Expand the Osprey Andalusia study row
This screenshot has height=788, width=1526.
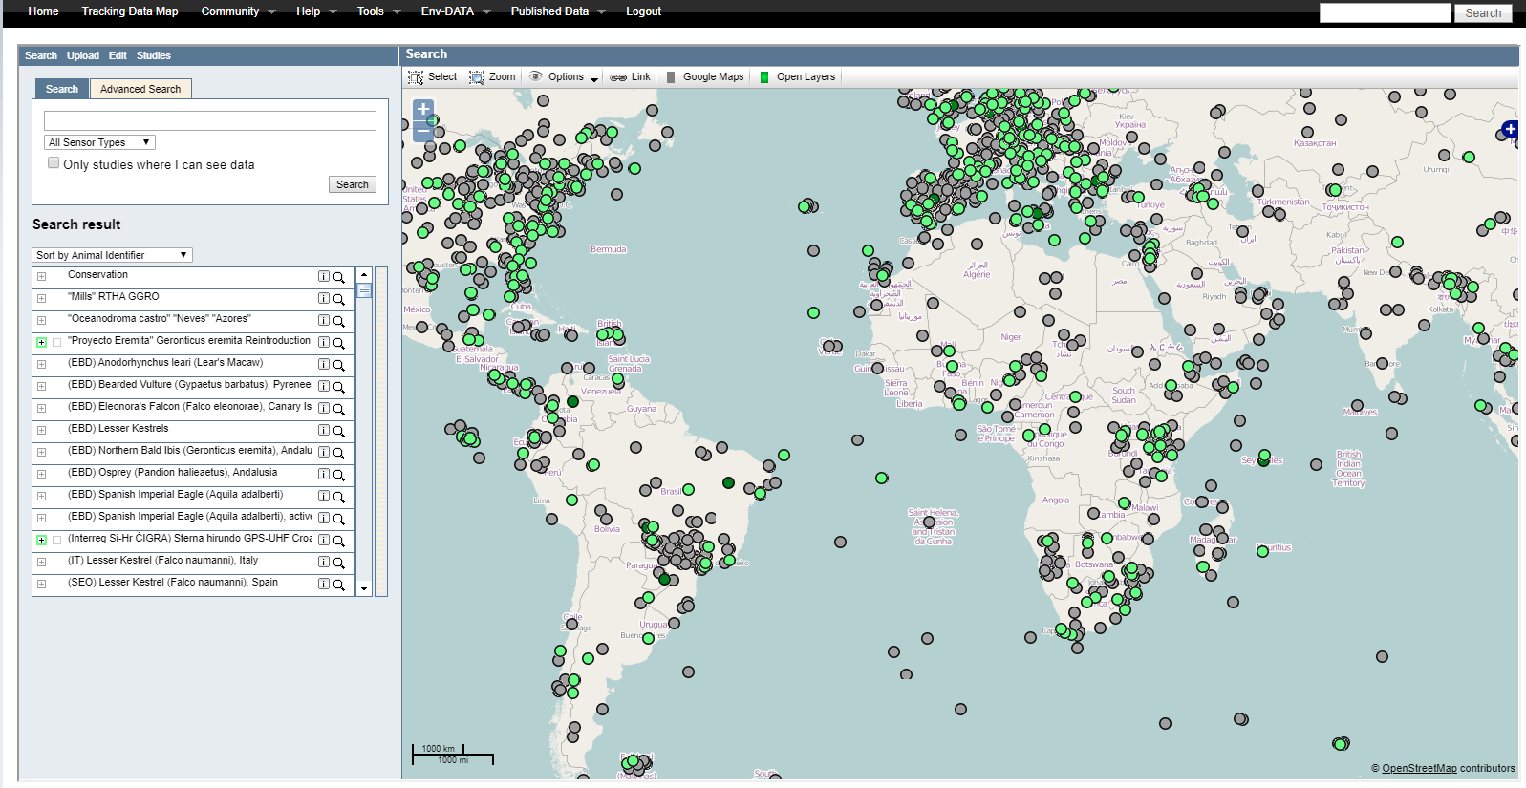tap(41, 474)
